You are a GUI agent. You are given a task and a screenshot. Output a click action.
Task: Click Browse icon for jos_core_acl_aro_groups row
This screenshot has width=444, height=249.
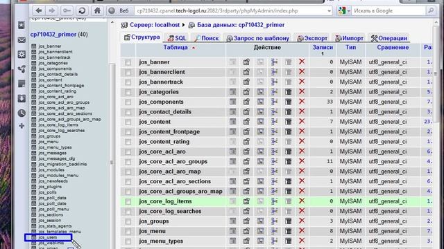(232, 161)
